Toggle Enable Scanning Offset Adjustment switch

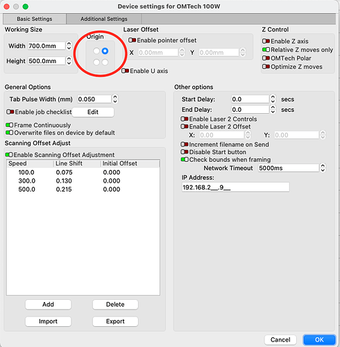click(x=9, y=155)
